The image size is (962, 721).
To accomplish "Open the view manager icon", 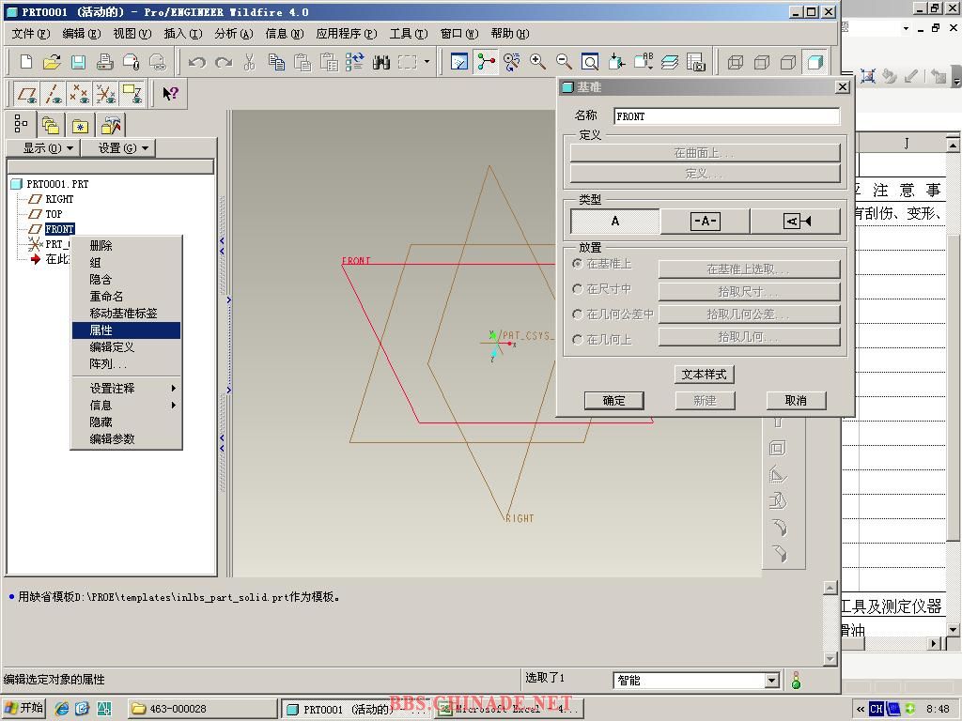I will coord(696,62).
